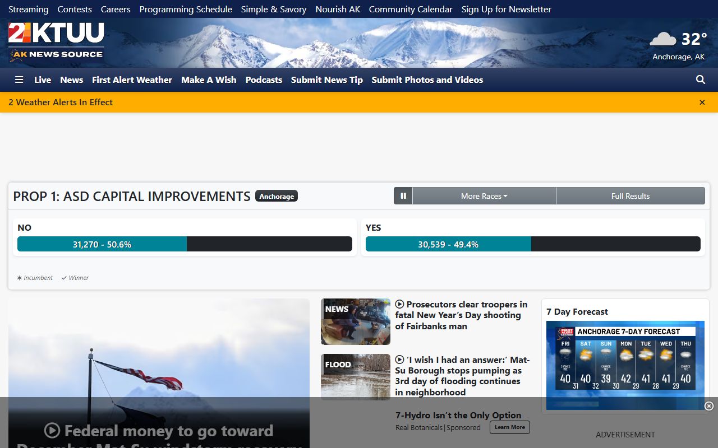This screenshot has width=718, height=448.
Task: Click the Real Botanicals sponsor label
Action: click(419, 427)
